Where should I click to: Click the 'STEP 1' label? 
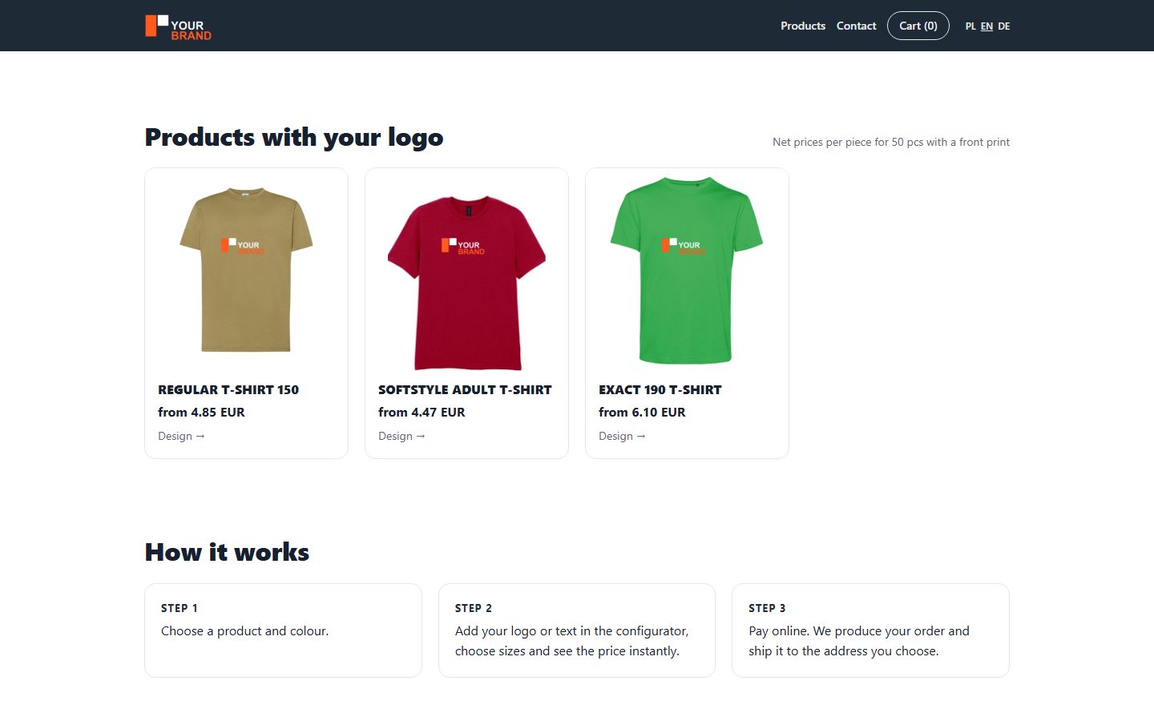pos(180,608)
